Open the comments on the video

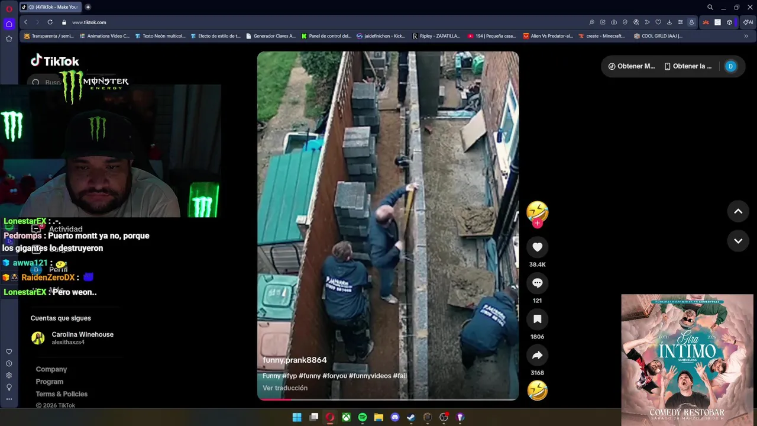click(537, 283)
